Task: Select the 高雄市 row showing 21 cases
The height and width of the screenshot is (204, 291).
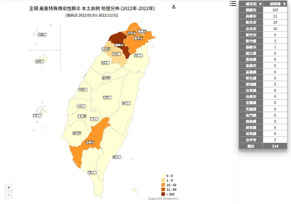Action: click(x=263, y=16)
